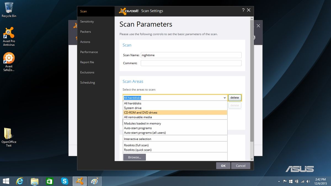Open Avast SafeZone desktop shortcut
Screen dimensions: 331x186
[x=9, y=62]
